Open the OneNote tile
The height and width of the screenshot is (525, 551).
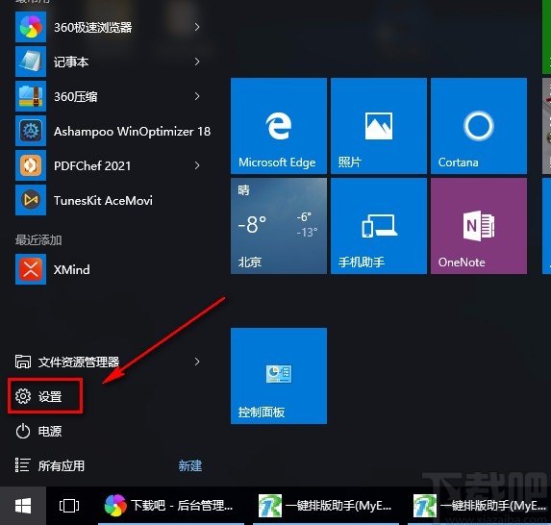pos(479,226)
